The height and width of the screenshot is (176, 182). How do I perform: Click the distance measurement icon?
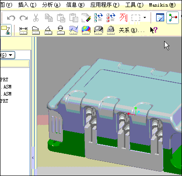click(x=23, y=30)
